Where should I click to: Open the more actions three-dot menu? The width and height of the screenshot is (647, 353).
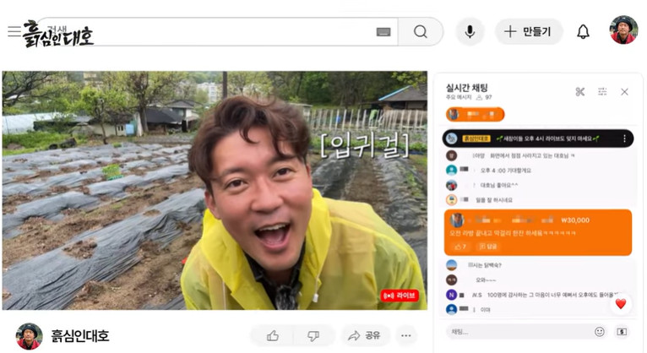406,335
